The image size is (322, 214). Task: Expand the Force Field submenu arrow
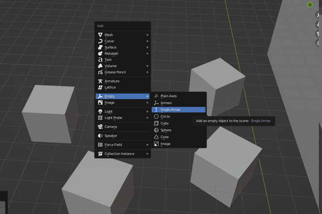[148, 145]
